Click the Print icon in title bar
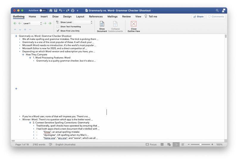 pos(73,10)
